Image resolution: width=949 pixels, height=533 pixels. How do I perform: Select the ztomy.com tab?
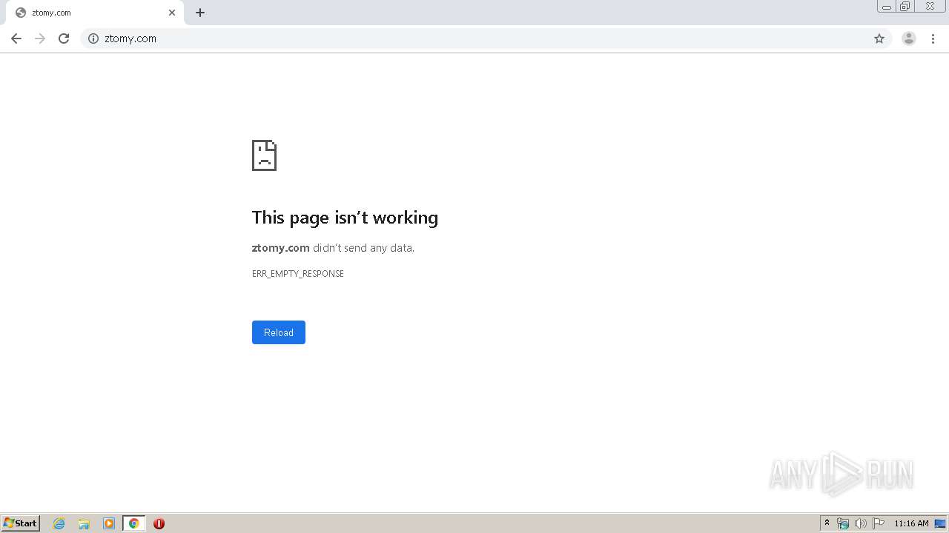click(95, 13)
